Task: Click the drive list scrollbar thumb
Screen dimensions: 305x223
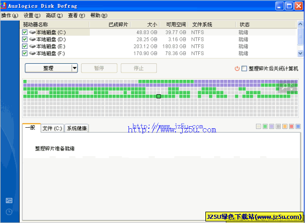Action: coord(300,36)
